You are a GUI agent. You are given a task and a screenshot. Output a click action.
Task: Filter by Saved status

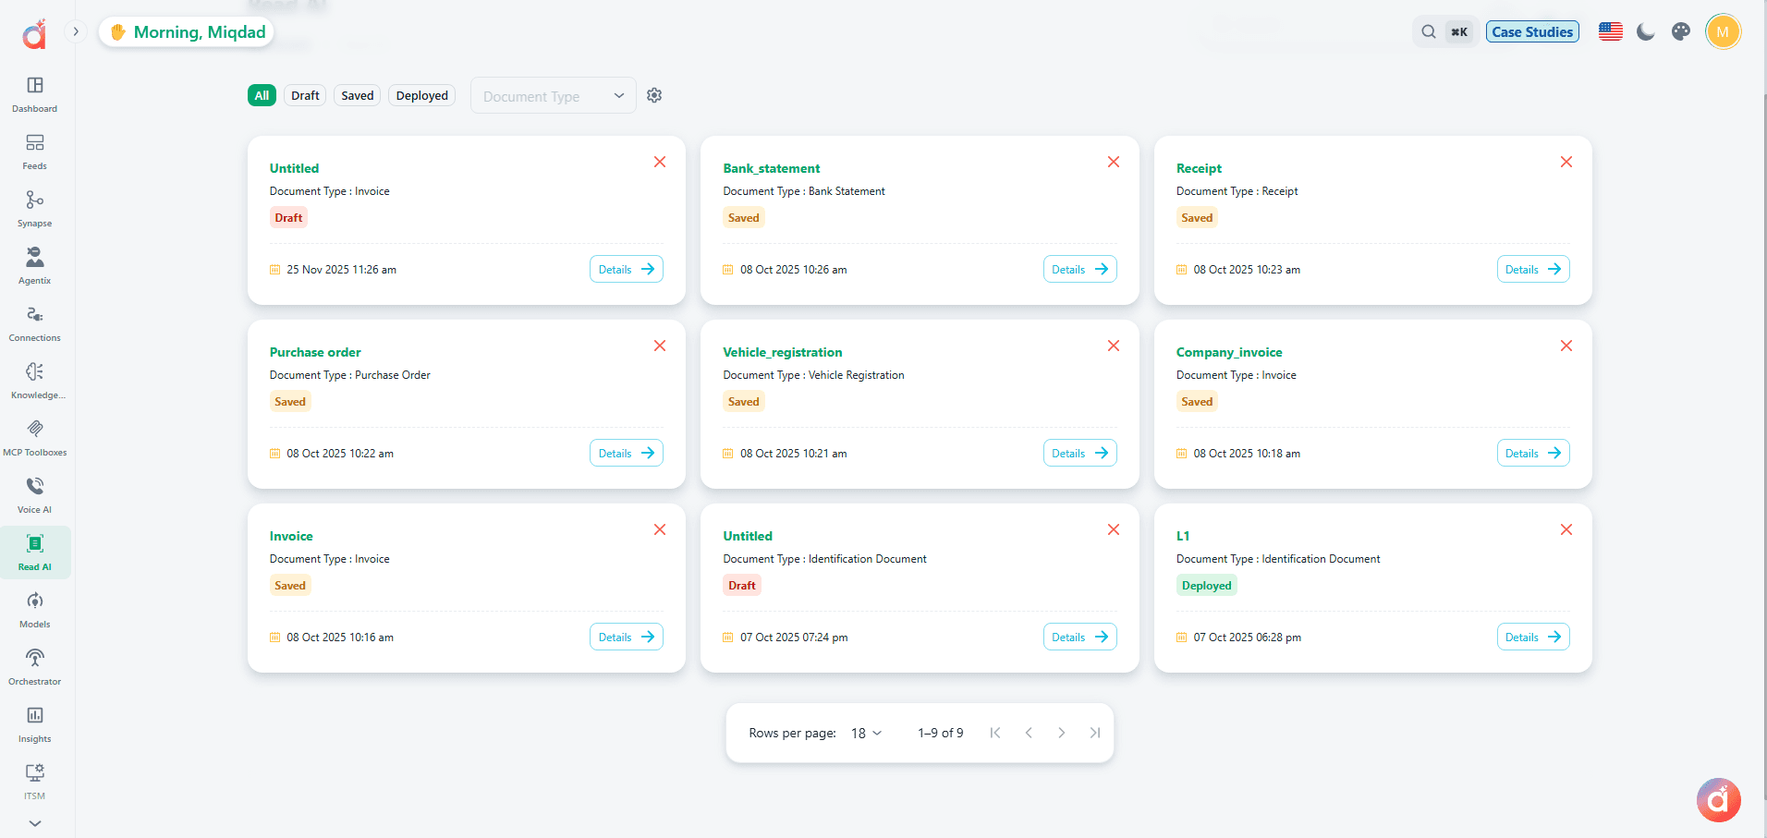pyautogui.click(x=358, y=95)
